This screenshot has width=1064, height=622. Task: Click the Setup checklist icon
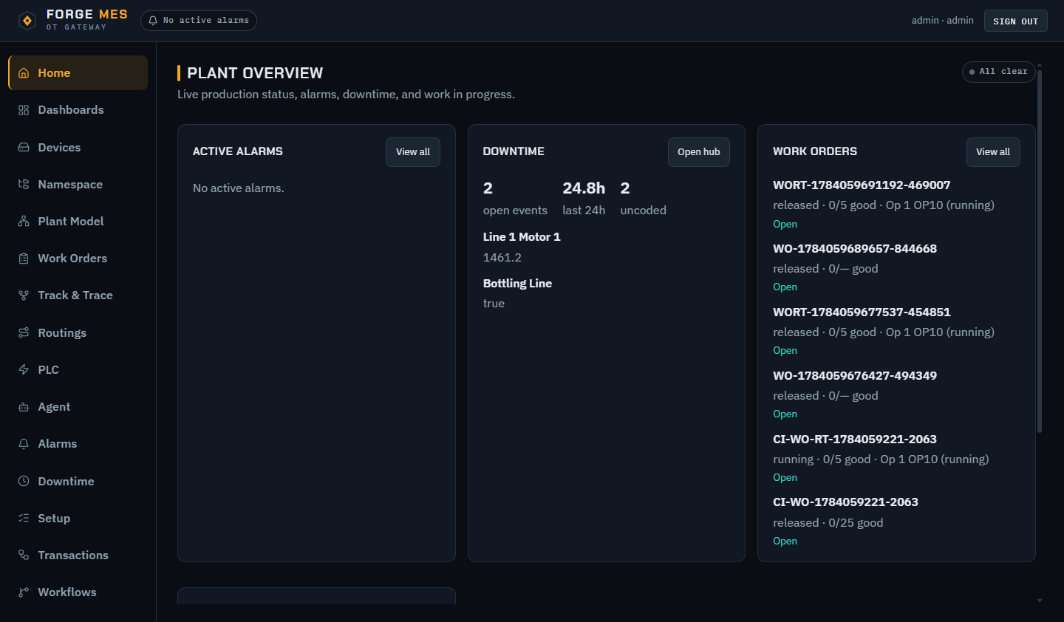(x=24, y=519)
